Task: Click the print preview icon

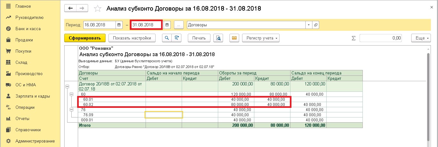Action: [219, 38]
